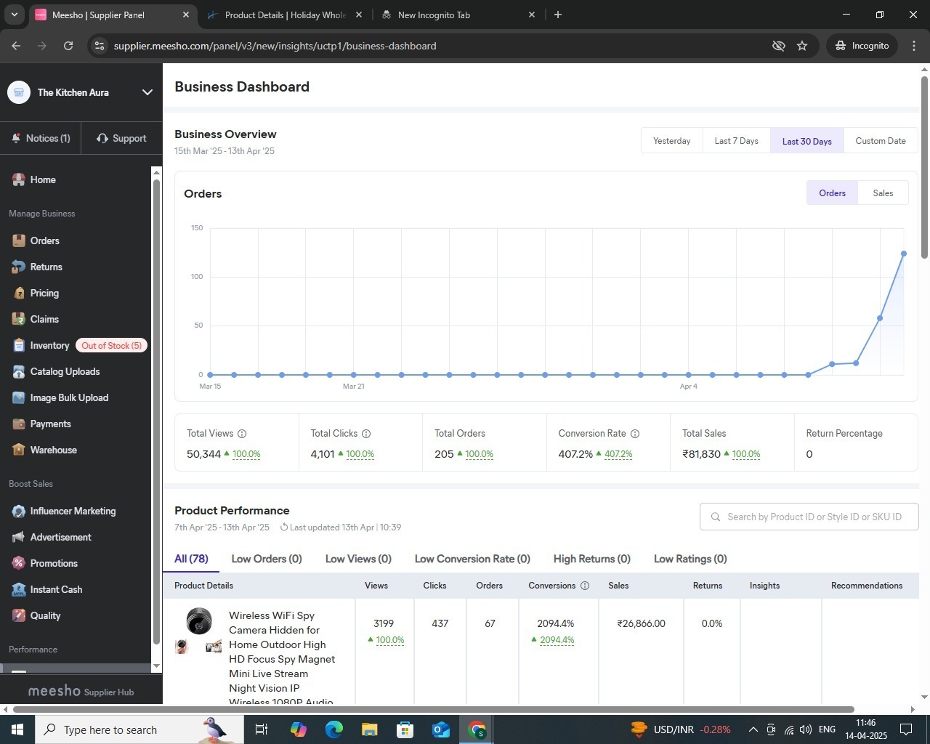This screenshot has width=930, height=744.
Task: Select Yesterday date range
Action: 671,141
